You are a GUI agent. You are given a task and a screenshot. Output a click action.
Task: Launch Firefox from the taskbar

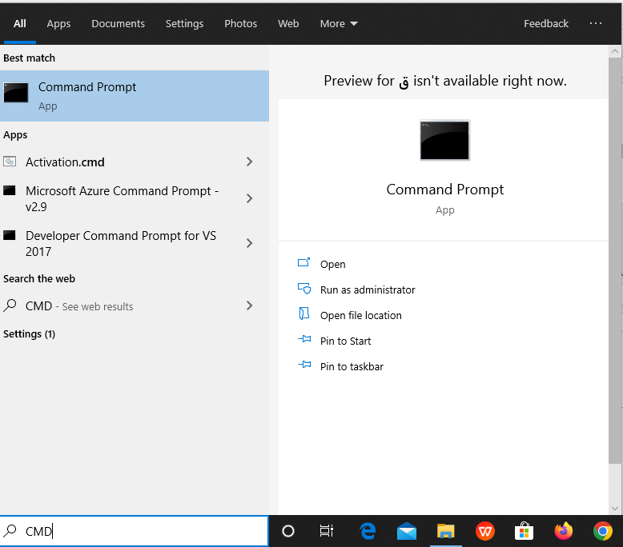[x=564, y=531]
